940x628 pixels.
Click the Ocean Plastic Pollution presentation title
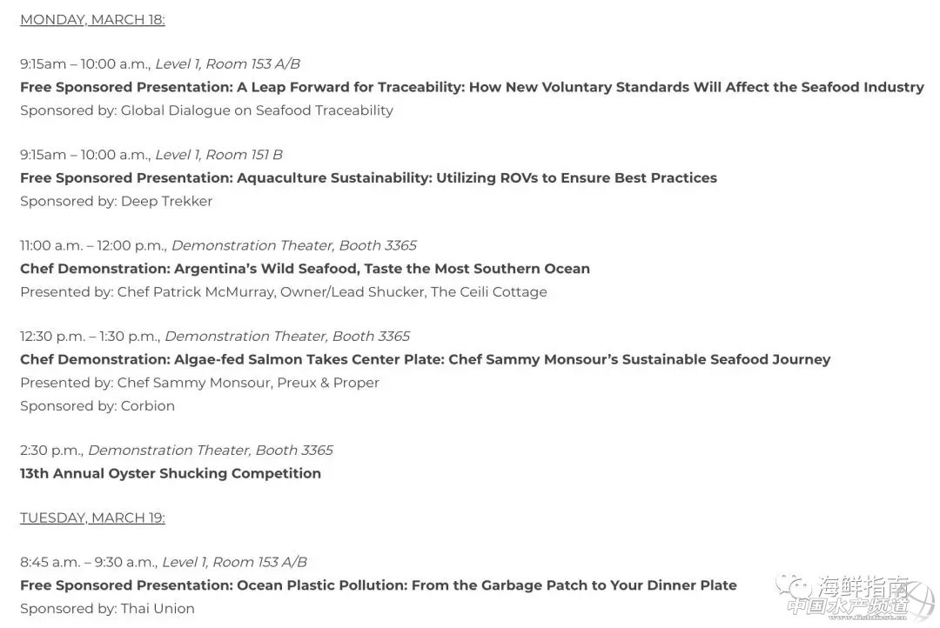click(x=378, y=585)
